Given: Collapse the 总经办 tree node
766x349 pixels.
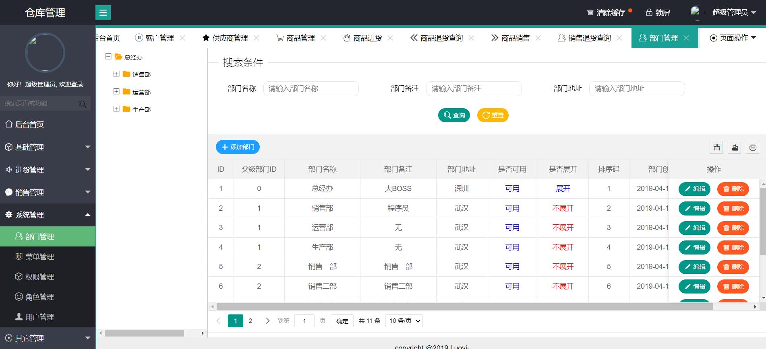Looking at the screenshot, I should click(108, 57).
